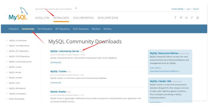This screenshot has height=108, width=209.
Task: Click DOWNLOAD under MySQL Cluster
Action: [55, 83]
